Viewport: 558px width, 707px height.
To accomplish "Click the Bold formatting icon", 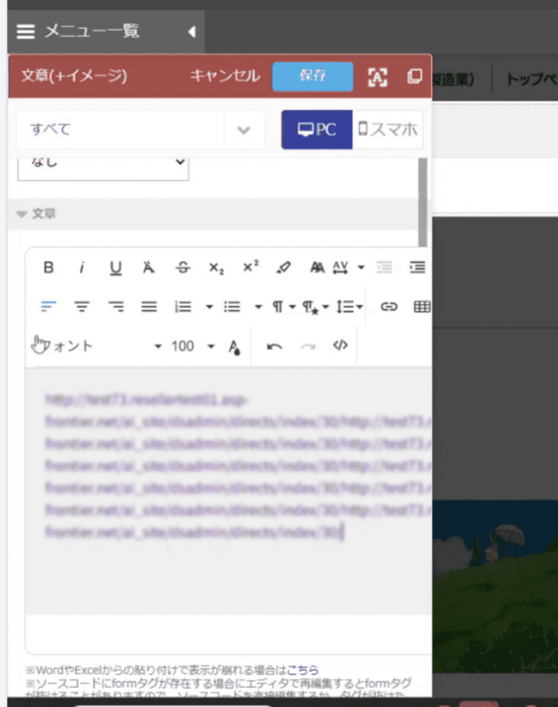I will tap(49, 268).
